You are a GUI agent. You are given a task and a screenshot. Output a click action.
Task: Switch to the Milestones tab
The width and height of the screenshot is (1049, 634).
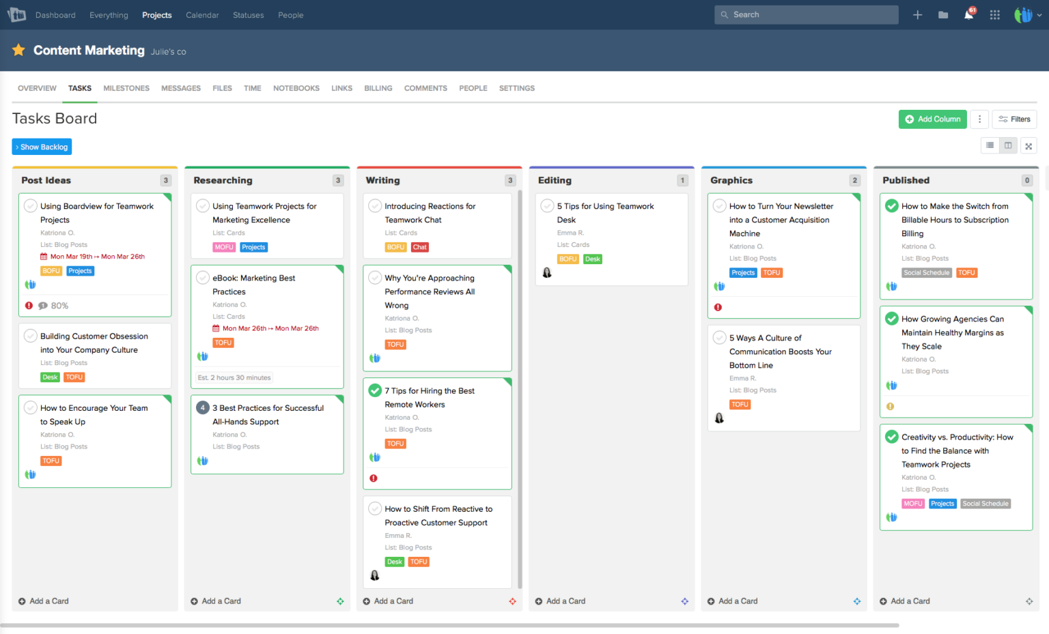click(126, 87)
